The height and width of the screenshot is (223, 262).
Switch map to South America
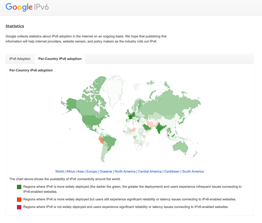coord(193,171)
